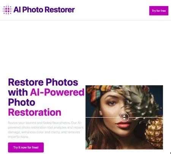The height and width of the screenshot is (154, 171).
Task: Click the Try it now for free! button
Action: tap(26, 148)
